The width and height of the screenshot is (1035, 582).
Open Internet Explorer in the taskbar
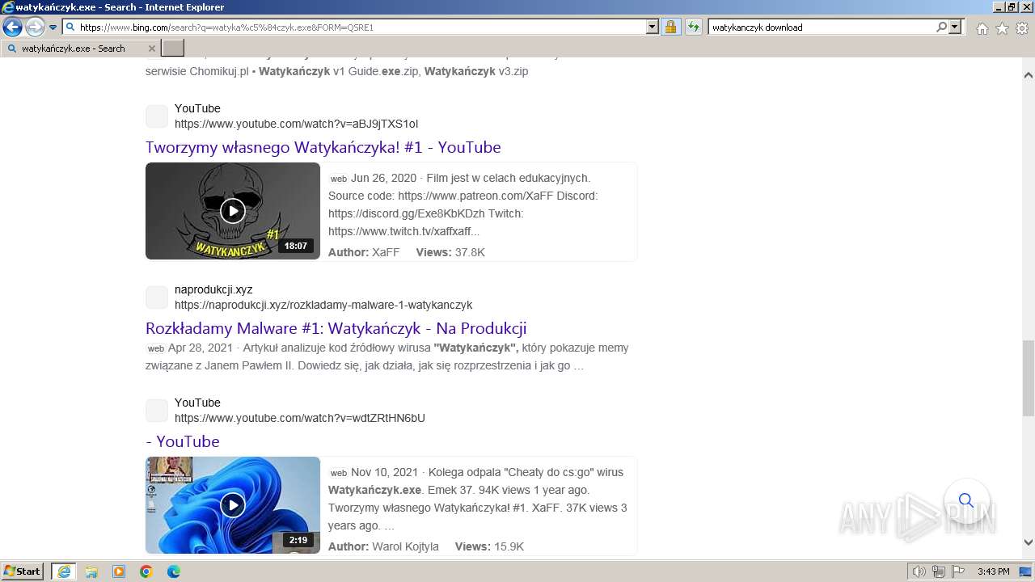coord(64,571)
